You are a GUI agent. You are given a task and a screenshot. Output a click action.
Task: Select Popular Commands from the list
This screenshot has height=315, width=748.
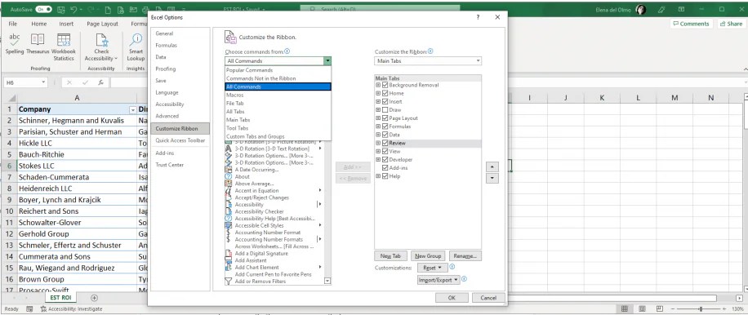pos(278,70)
